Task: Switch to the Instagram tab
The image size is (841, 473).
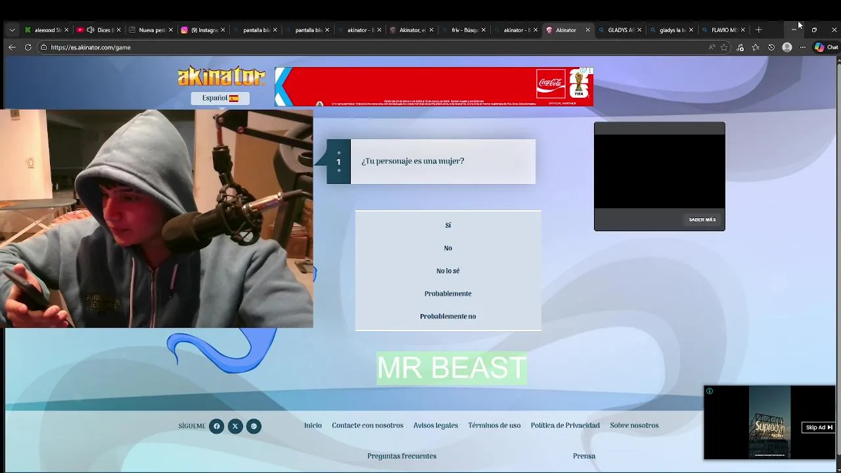Action: pos(201,30)
